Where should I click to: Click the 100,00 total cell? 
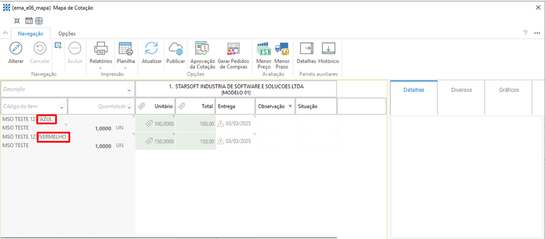click(x=195, y=123)
